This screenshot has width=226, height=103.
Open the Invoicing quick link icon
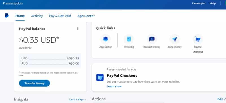tap(129, 39)
